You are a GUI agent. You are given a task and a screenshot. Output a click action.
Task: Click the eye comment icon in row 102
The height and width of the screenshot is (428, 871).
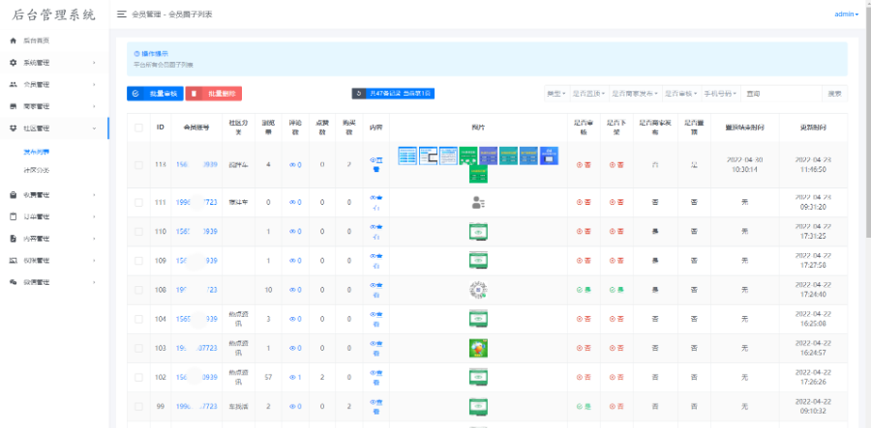(x=294, y=377)
